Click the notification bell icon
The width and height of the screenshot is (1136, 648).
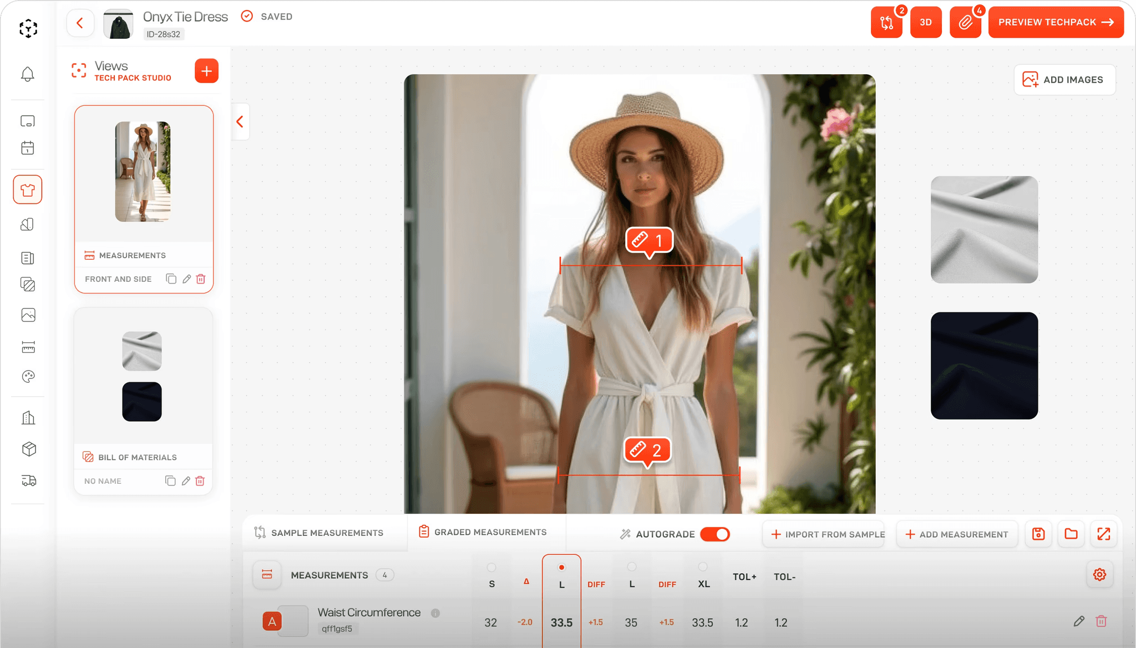pyautogui.click(x=28, y=74)
